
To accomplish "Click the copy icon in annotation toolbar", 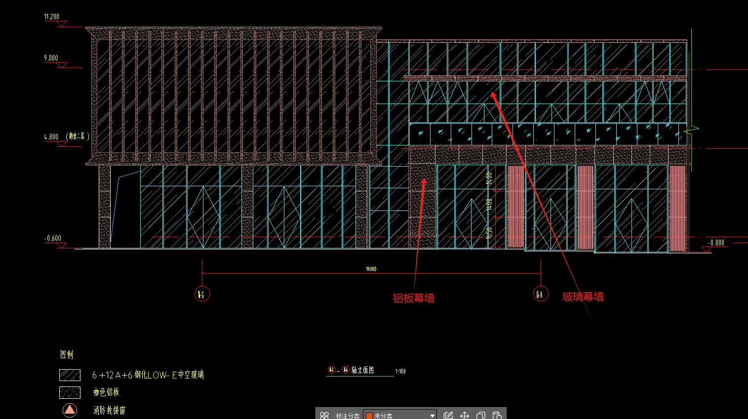I will coord(481,416).
